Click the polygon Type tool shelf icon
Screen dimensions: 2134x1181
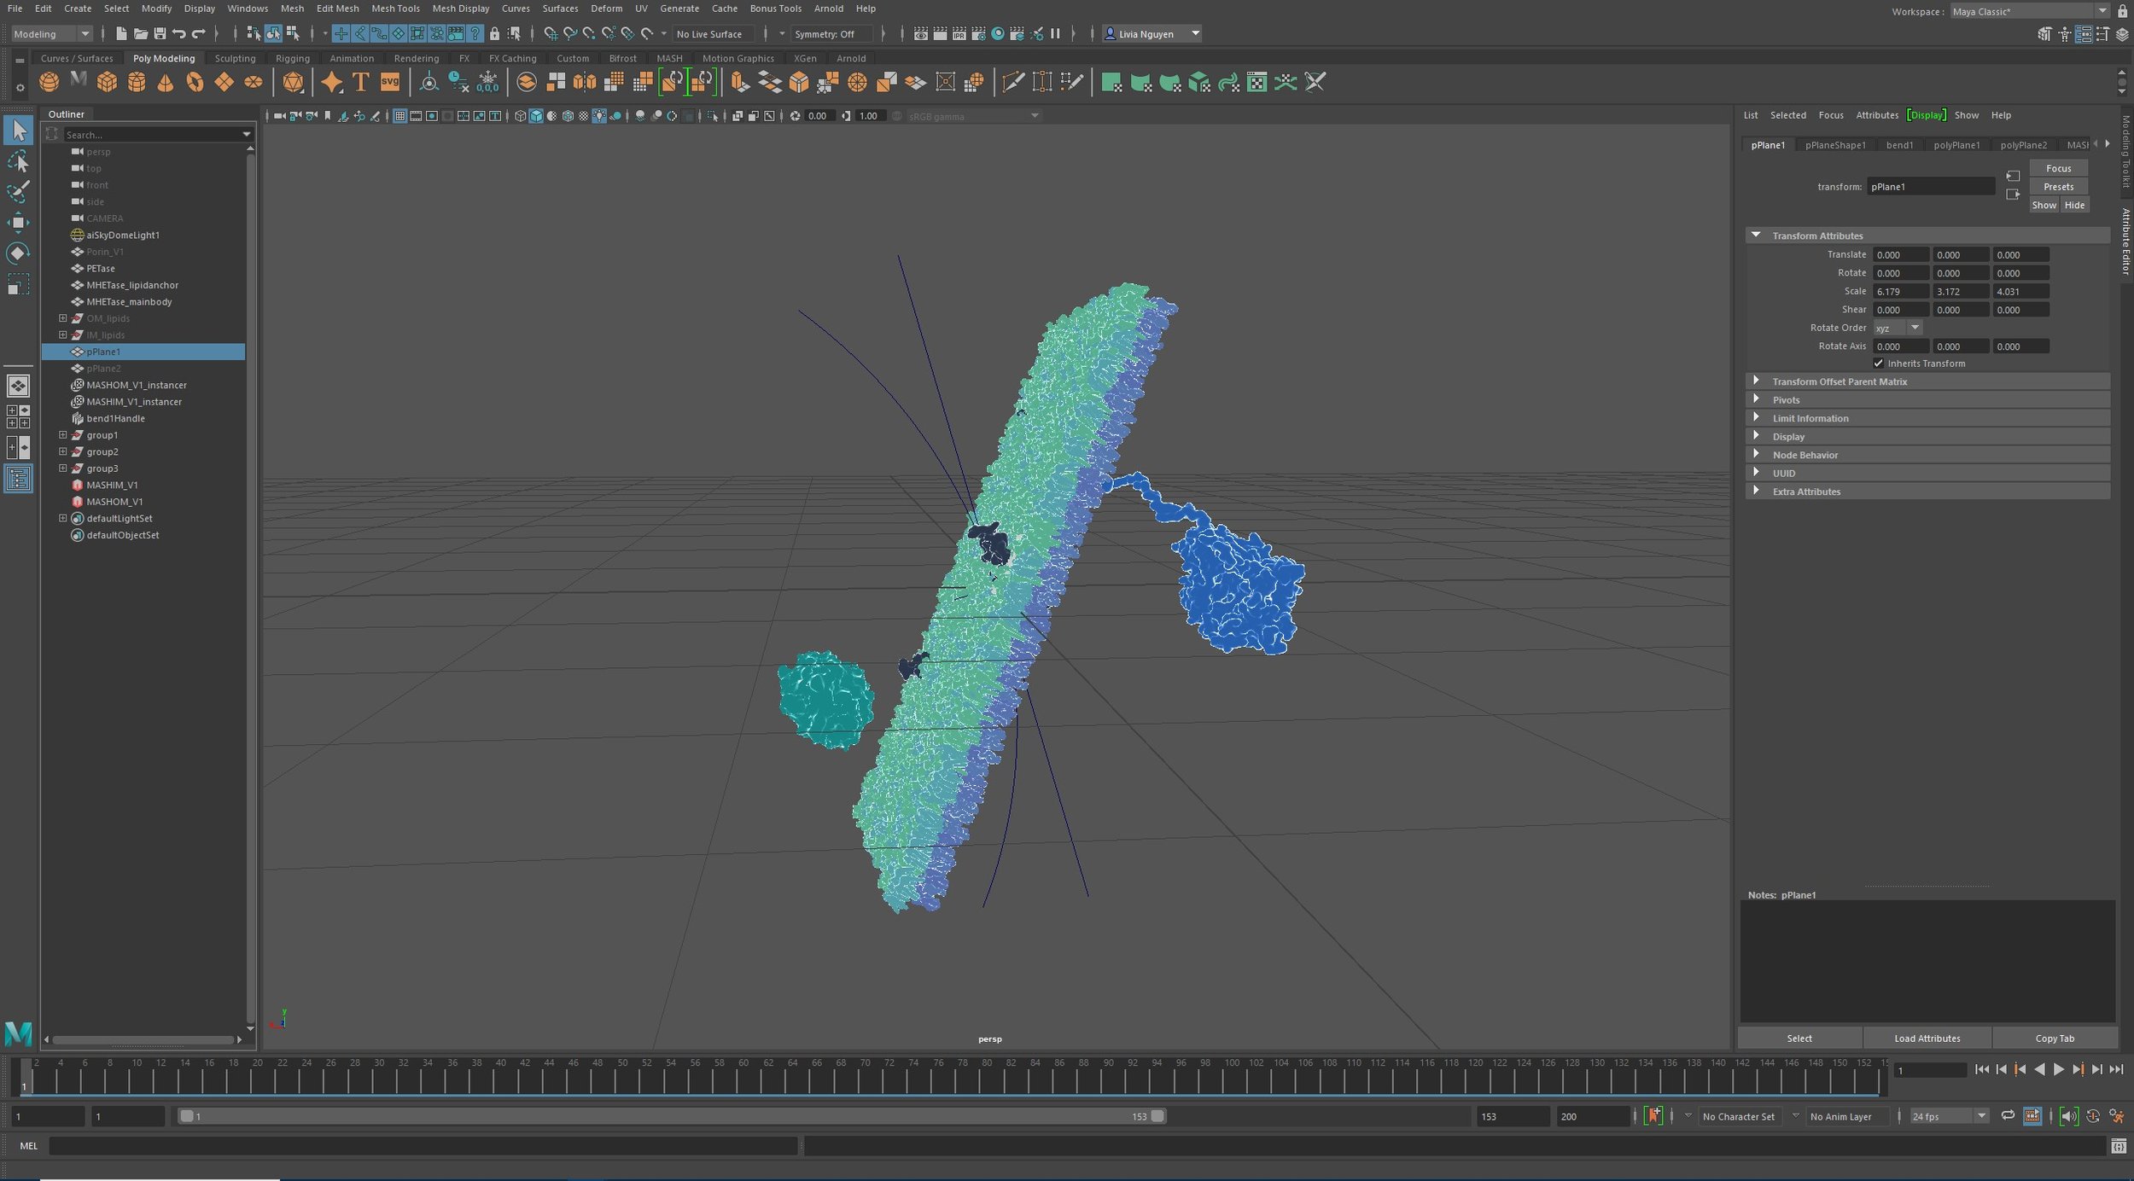pos(360,82)
